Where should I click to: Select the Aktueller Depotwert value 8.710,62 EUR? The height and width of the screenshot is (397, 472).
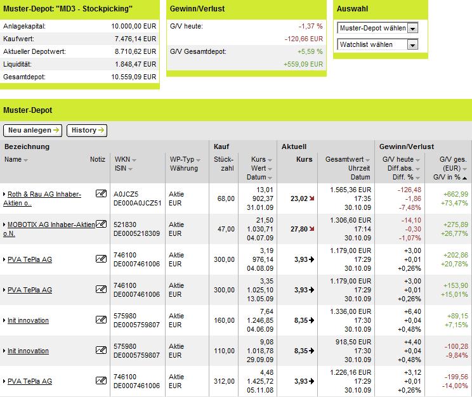click(x=136, y=51)
